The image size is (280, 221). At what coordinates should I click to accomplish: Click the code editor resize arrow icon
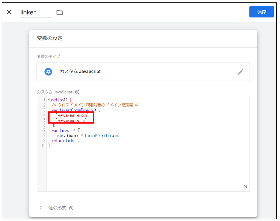(x=245, y=187)
